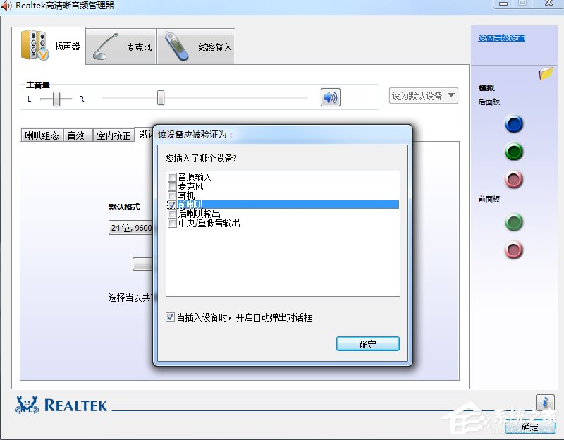Mute the speakers with the blue speaker icon
This screenshot has width=564, height=440.
click(330, 97)
